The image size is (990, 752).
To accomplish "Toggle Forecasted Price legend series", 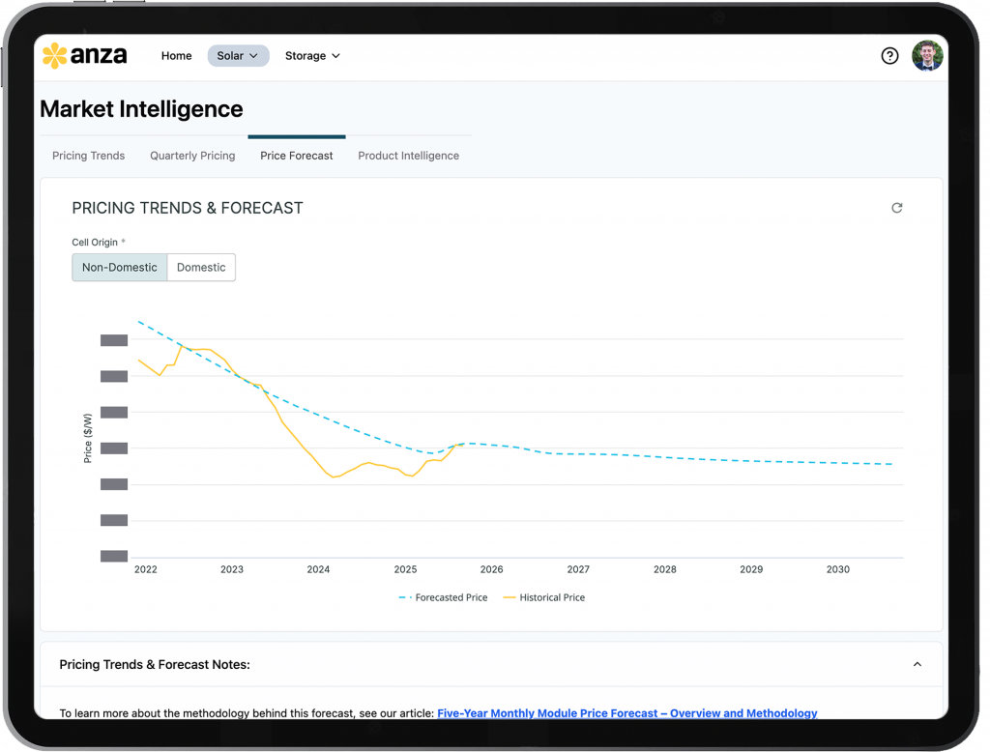I will pyautogui.click(x=443, y=597).
